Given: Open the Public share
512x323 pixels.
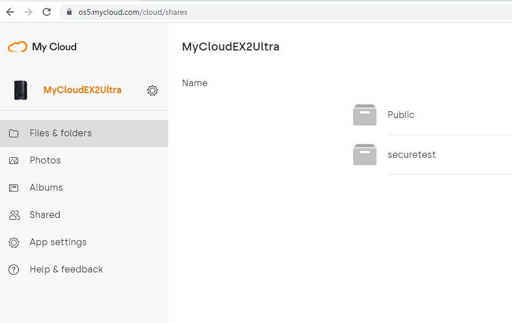Looking at the screenshot, I should pos(401,115).
